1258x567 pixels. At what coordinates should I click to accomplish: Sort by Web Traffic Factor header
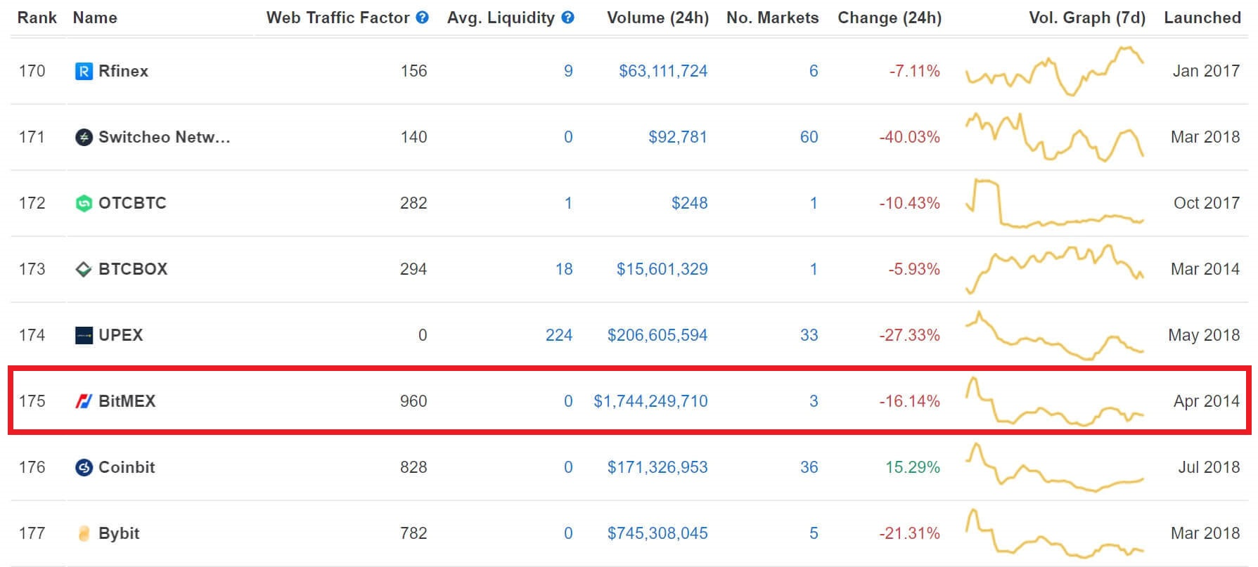338,18
